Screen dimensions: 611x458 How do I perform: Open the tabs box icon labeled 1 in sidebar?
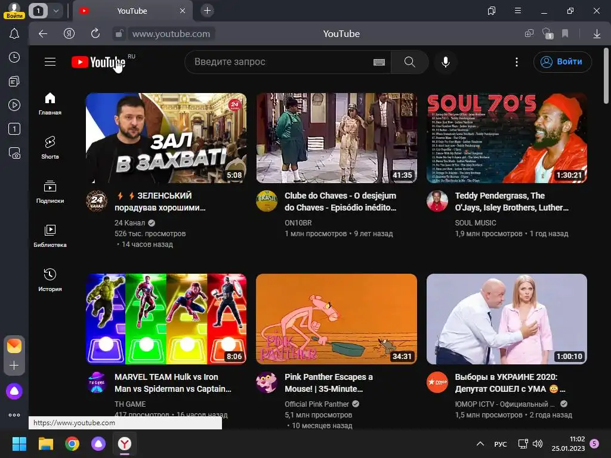click(x=14, y=129)
